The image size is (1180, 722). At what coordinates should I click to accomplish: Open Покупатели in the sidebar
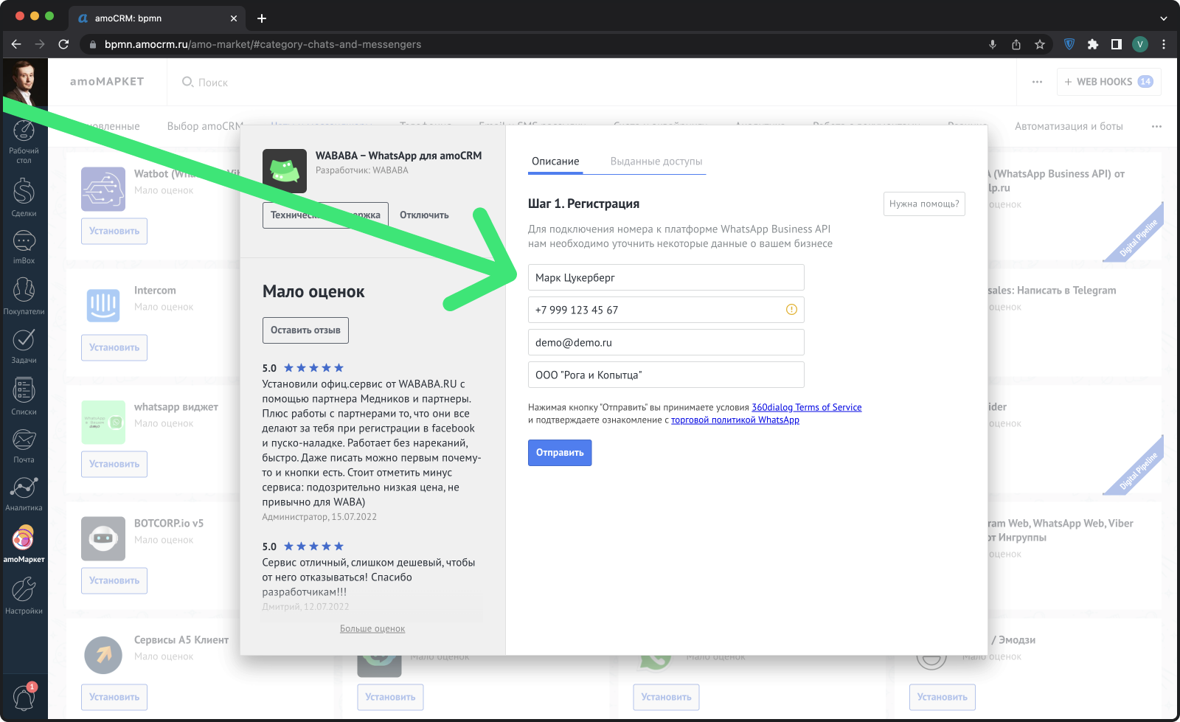[24, 296]
